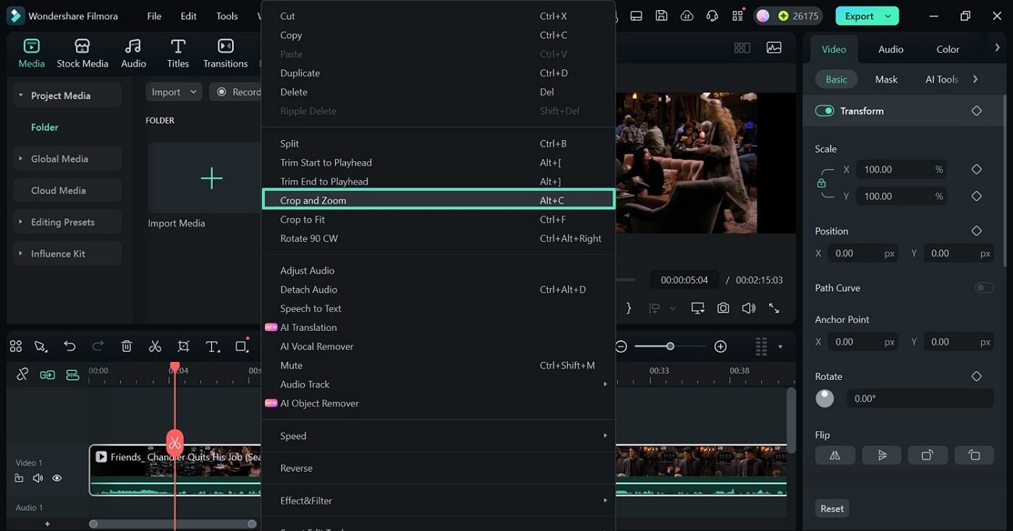This screenshot has width=1013, height=531.
Task: Select the Add Text icon above the timeline
Action: pyautogui.click(x=213, y=346)
